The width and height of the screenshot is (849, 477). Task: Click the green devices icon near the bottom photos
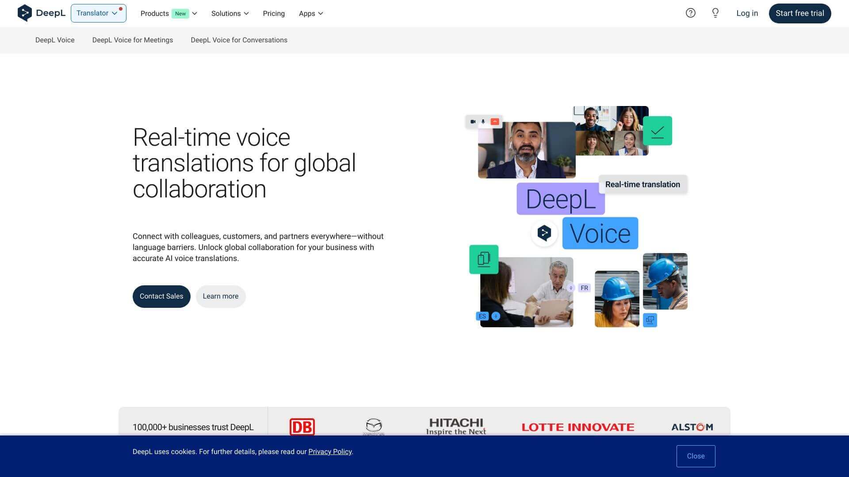coord(484,259)
